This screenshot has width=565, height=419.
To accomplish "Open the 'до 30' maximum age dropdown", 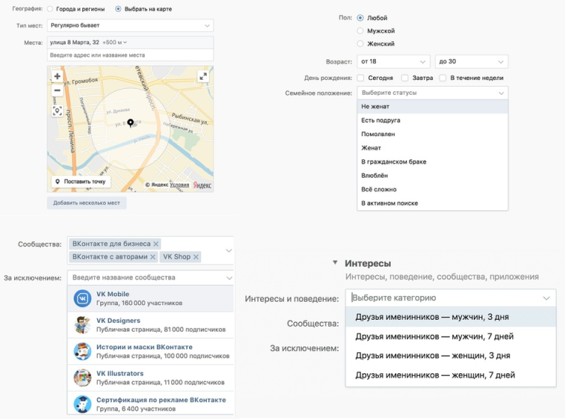I will point(472,61).
